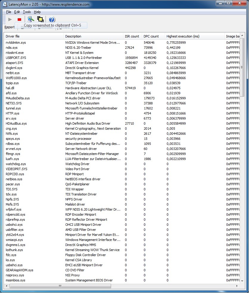This screenshot has width=249, height=293.
Task: Select the HTTP.sys driver row
Action: point(122,113)
